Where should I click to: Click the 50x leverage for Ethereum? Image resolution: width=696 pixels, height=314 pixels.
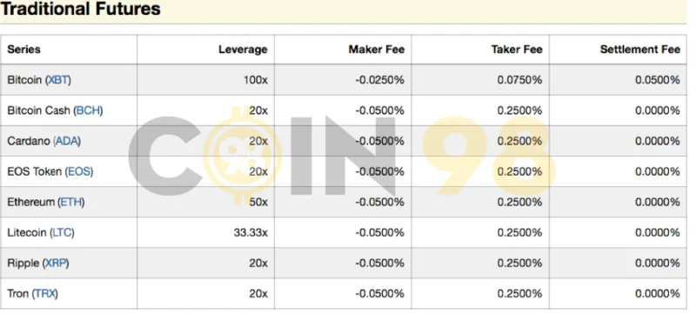click(258, 203)
